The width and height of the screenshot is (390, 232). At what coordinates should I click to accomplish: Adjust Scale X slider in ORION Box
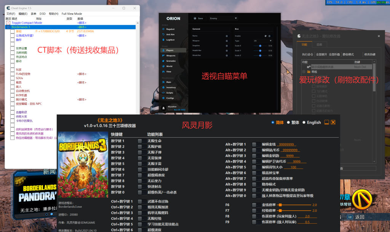[260, 46]
